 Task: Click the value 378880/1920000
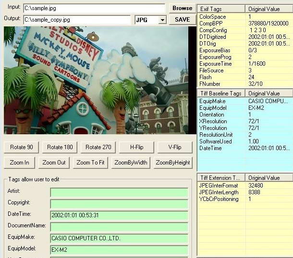point(269,23)
